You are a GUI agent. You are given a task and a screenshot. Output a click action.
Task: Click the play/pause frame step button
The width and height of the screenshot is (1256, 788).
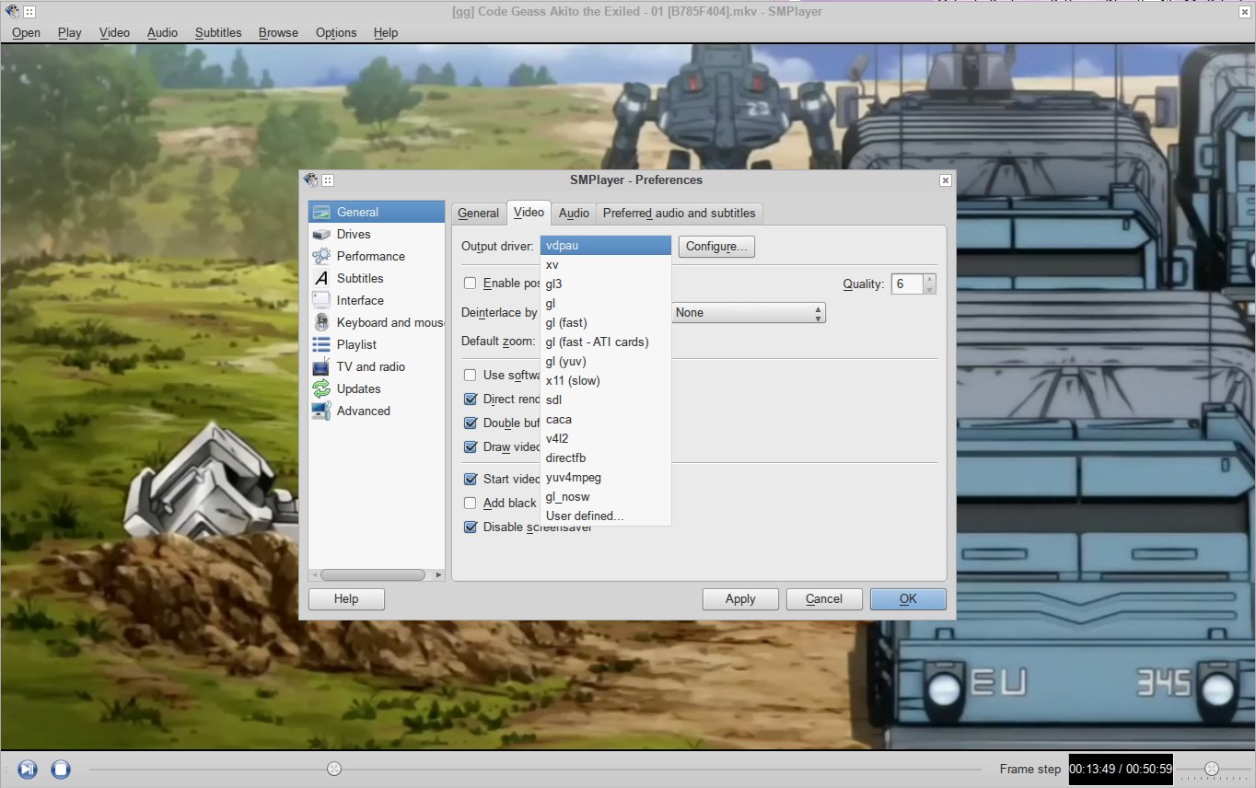click(28, 769)
